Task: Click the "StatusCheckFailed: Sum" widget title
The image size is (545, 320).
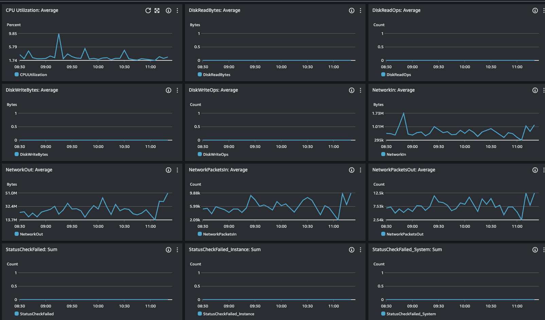Action: (x=32, y=250)
